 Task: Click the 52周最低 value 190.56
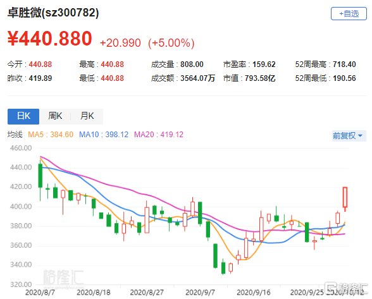pyautogui.click(x=344, y=78)
